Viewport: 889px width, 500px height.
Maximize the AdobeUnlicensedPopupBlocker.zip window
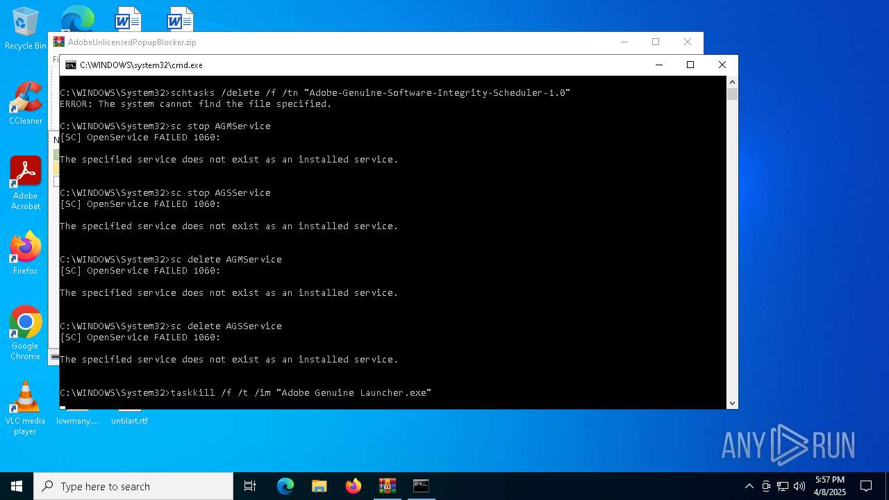tap(656, 42)
